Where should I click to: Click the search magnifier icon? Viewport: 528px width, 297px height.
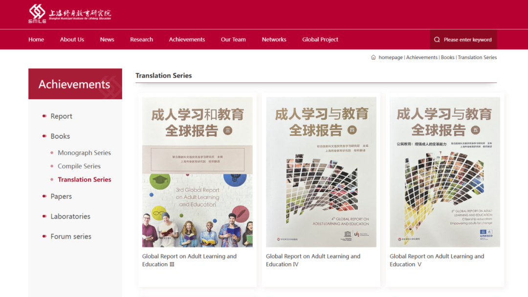[x=437, y=40]
